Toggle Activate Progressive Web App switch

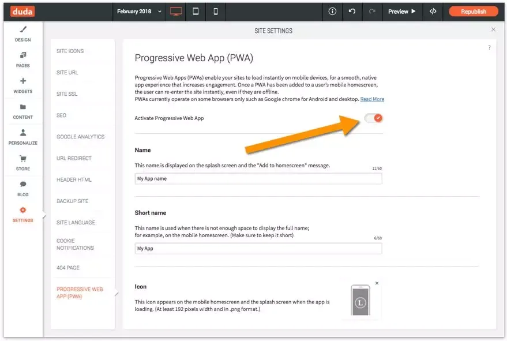[x=373, y=118]
